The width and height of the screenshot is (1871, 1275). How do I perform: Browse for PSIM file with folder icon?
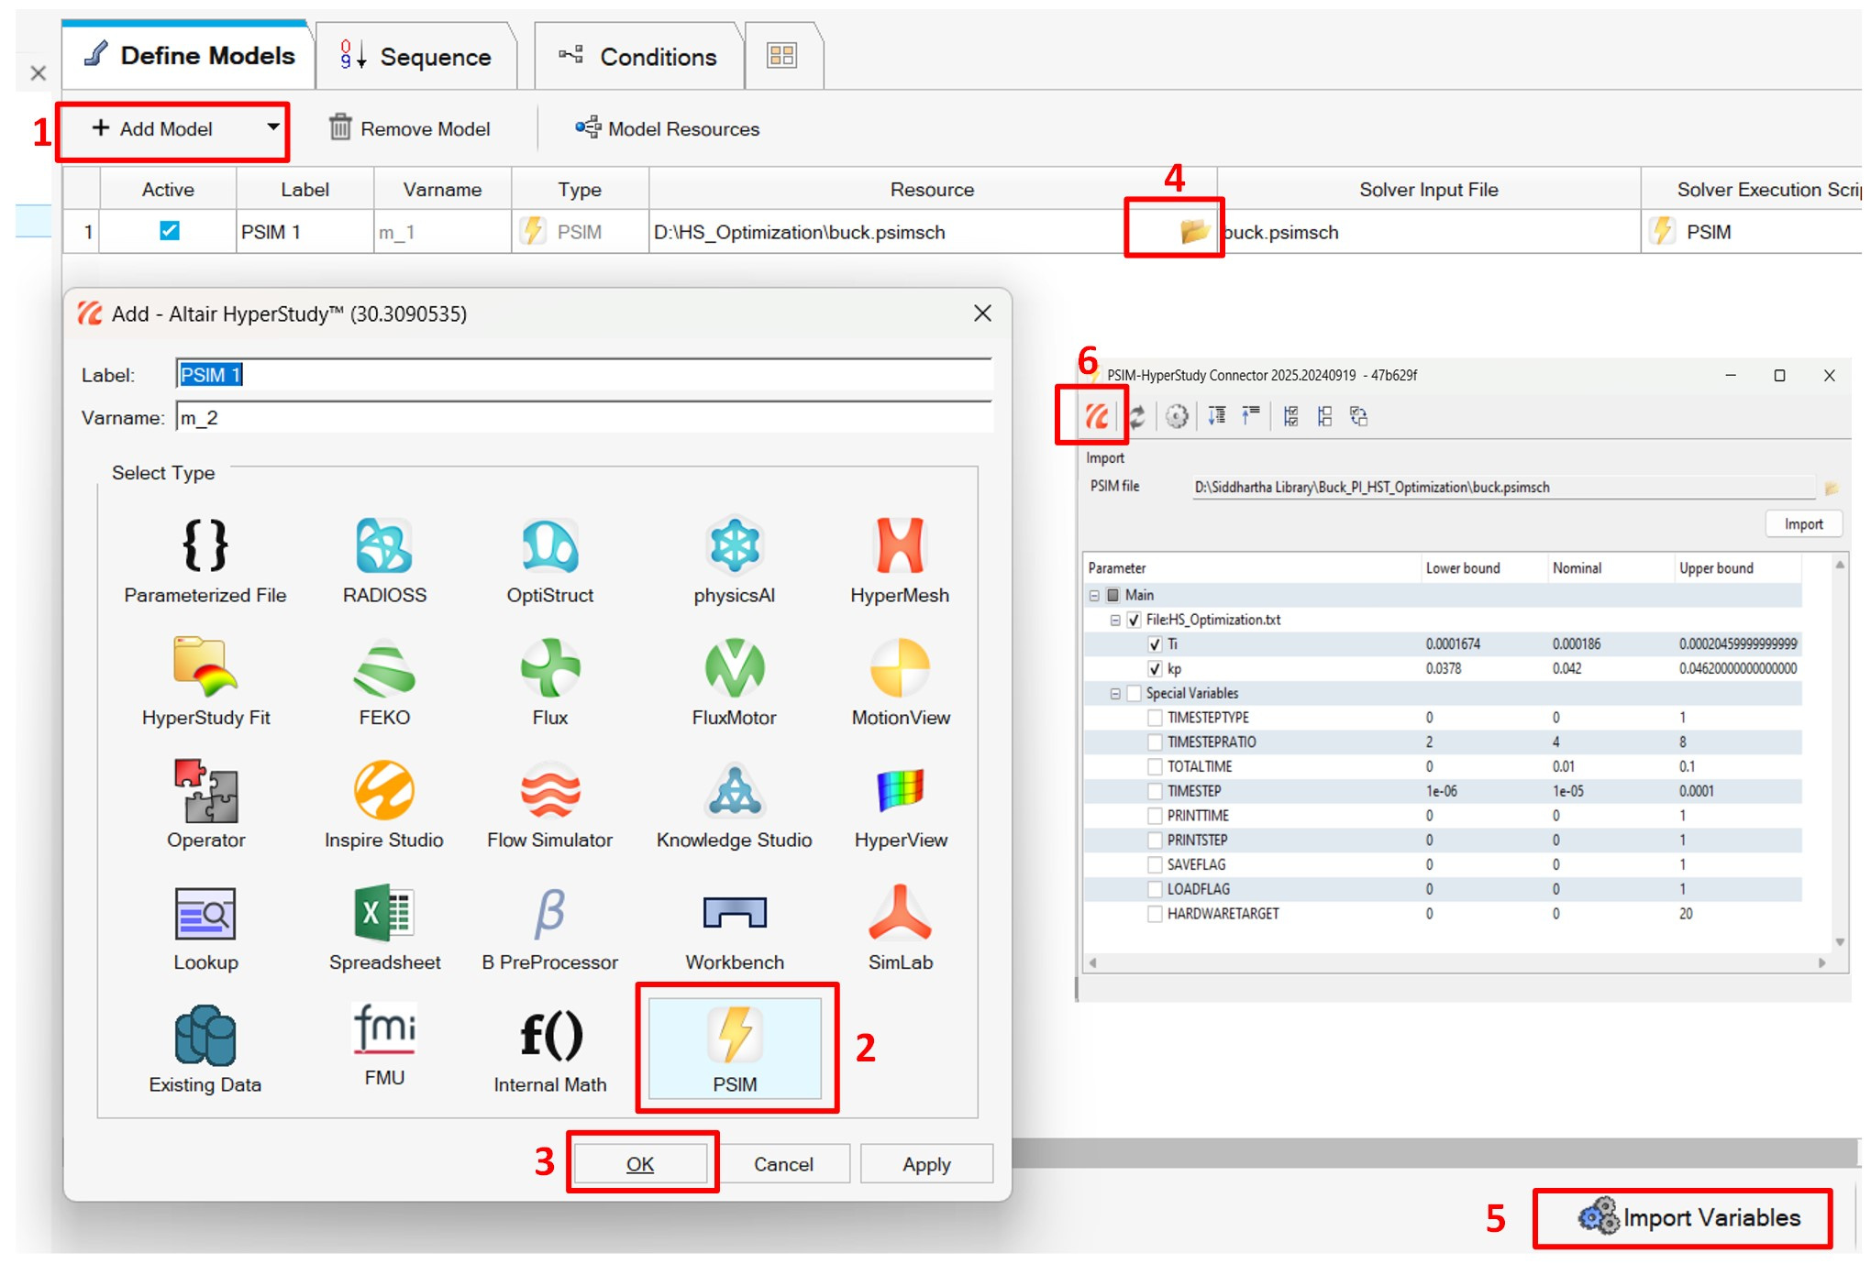pos(1832,488)
